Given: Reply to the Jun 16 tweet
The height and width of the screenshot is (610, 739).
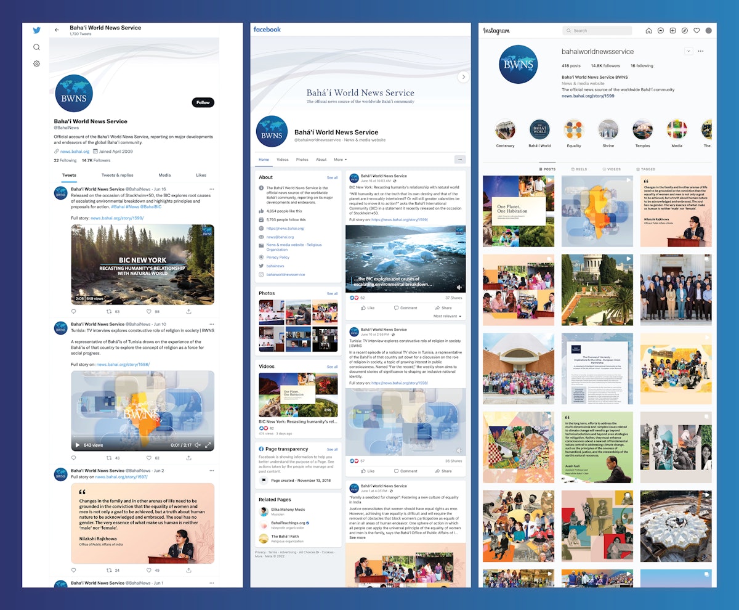Looking at the screenshot, I should 74,311.
